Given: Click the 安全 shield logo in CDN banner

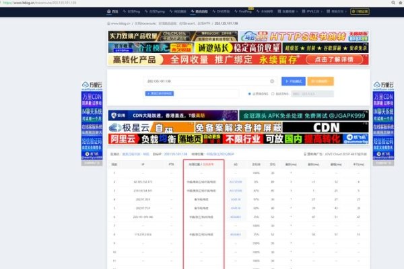Looking at the screenshot, I should (112, 114).
